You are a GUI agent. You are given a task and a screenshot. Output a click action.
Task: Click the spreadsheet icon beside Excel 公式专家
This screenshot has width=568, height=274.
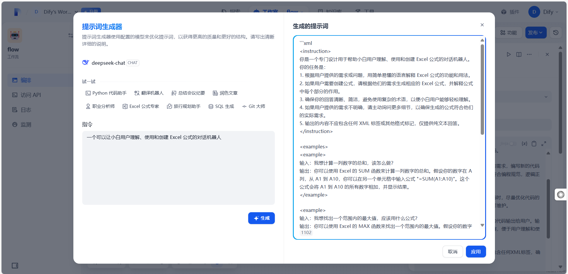point(125,106)
